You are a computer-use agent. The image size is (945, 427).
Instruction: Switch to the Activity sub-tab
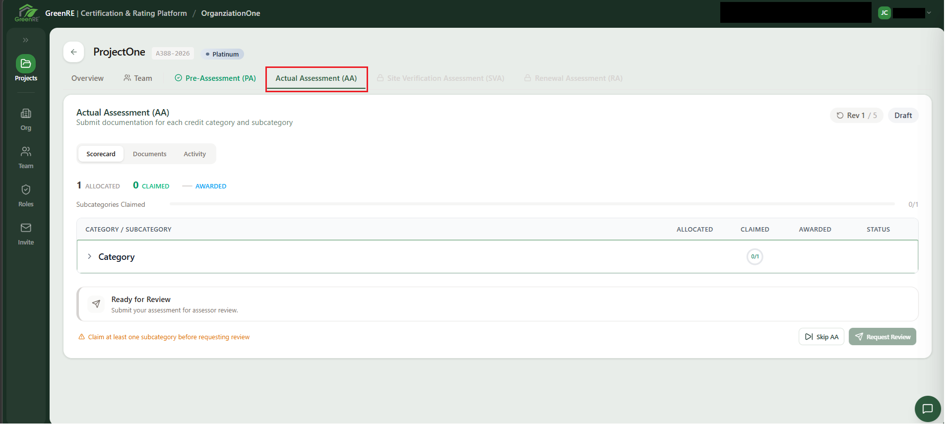(194, 154)
